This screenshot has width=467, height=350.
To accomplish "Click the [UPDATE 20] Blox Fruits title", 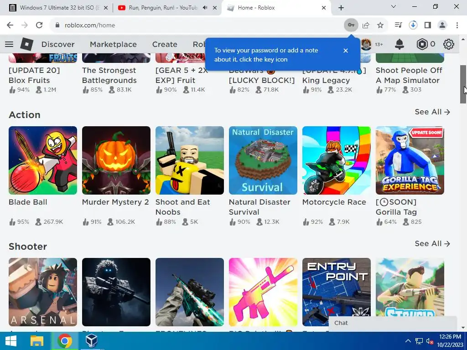I will (34, 75).
